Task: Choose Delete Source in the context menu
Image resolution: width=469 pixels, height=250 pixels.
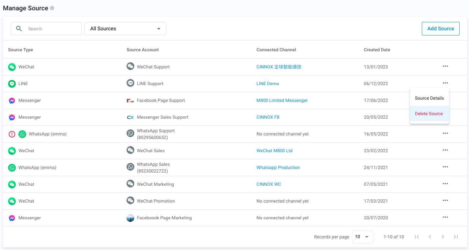Action: click(x=429, y=114)
